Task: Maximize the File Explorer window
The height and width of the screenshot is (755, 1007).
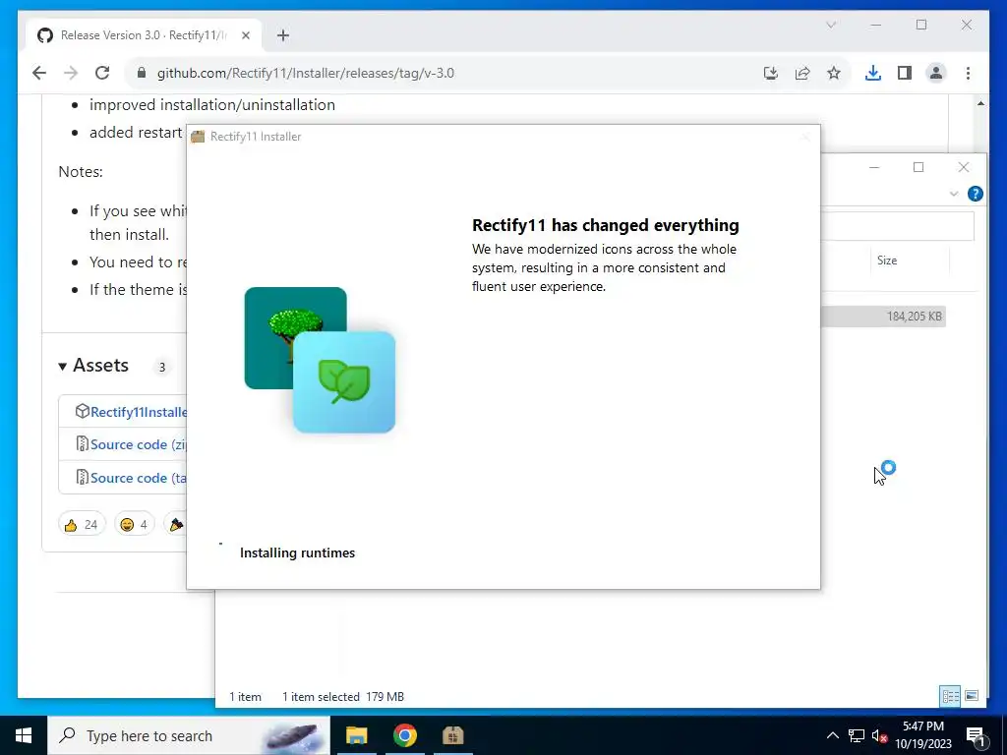Action: point(918,167)
